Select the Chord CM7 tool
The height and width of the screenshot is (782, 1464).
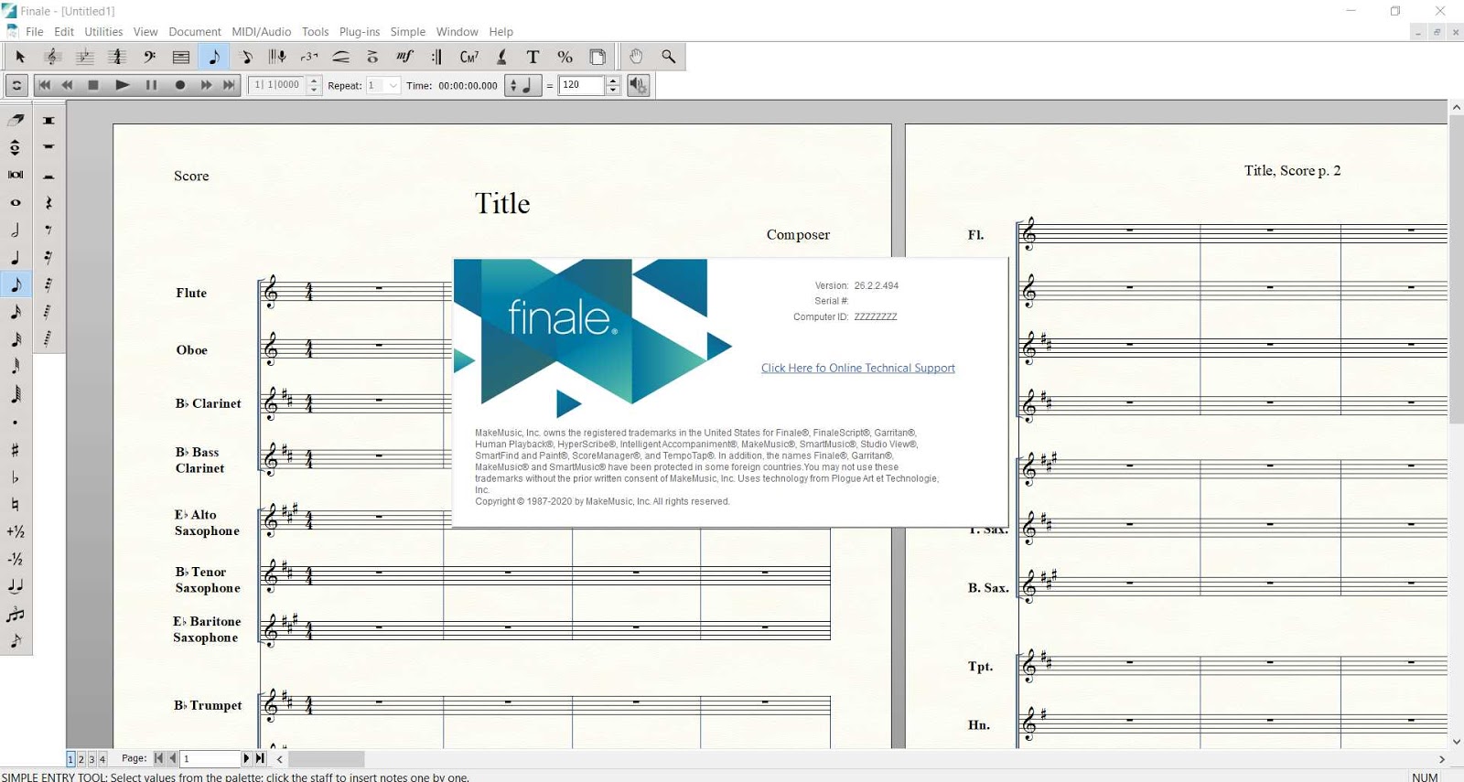point(468,57)
